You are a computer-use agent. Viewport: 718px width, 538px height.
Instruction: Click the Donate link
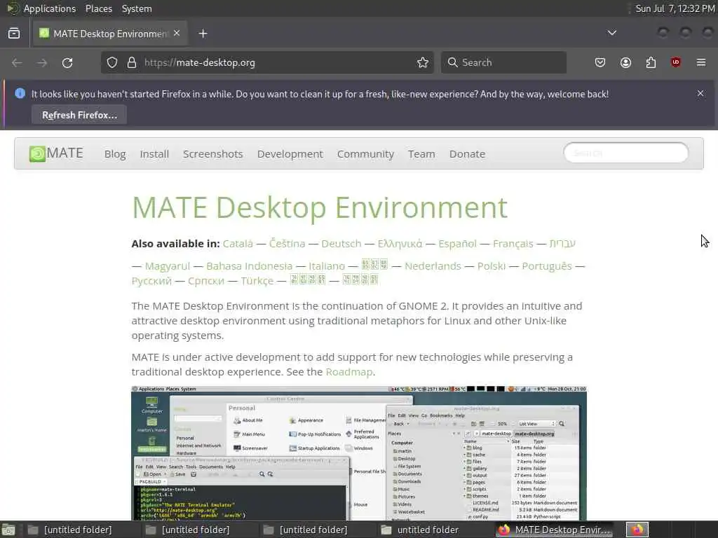467,154
